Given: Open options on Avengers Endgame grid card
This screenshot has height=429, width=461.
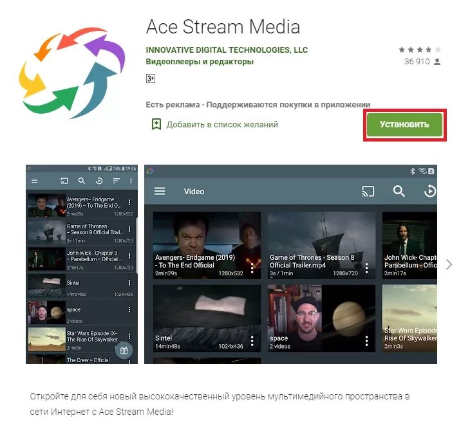Looking at the screenshot, I should click(x=252, y=268).
